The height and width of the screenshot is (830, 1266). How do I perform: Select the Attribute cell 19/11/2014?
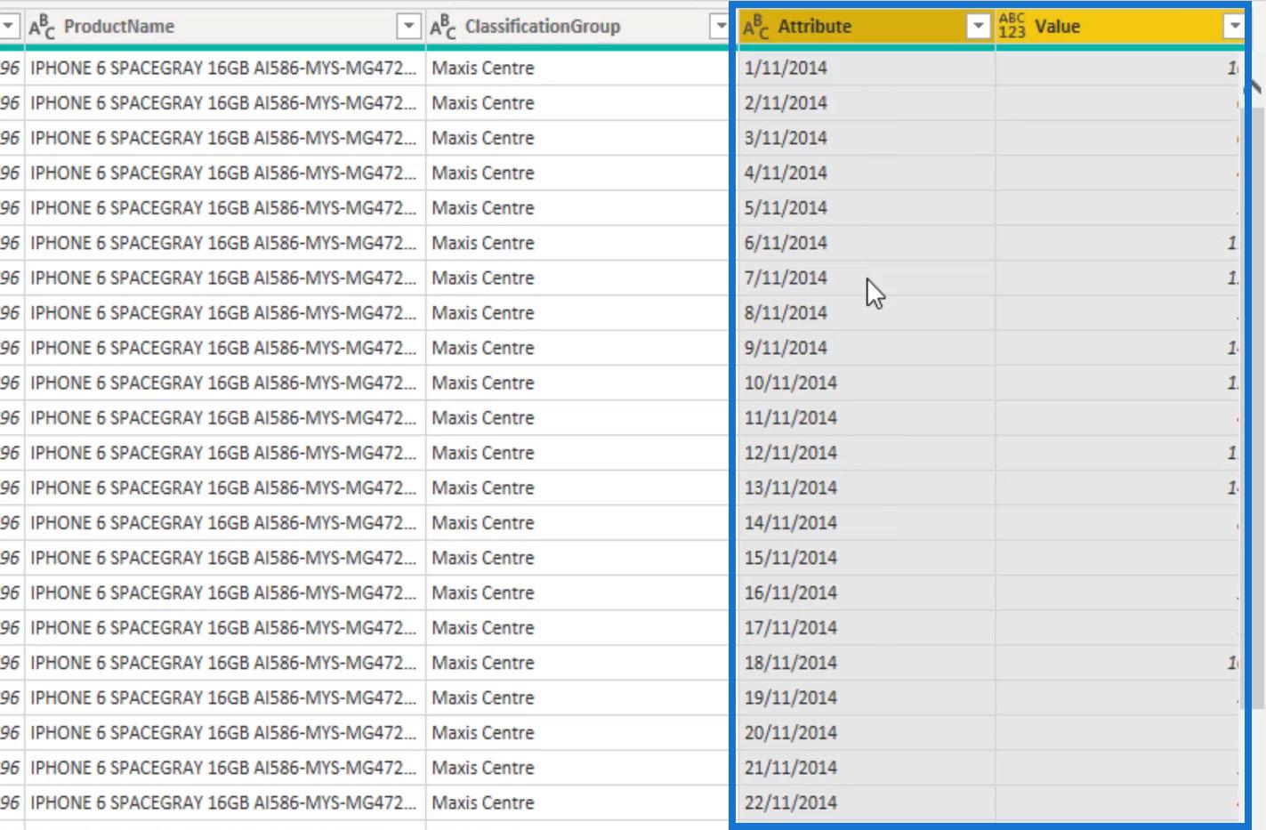(x=866, y=697)
